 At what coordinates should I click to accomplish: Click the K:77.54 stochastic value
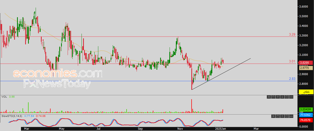click(x=29, y=116)
